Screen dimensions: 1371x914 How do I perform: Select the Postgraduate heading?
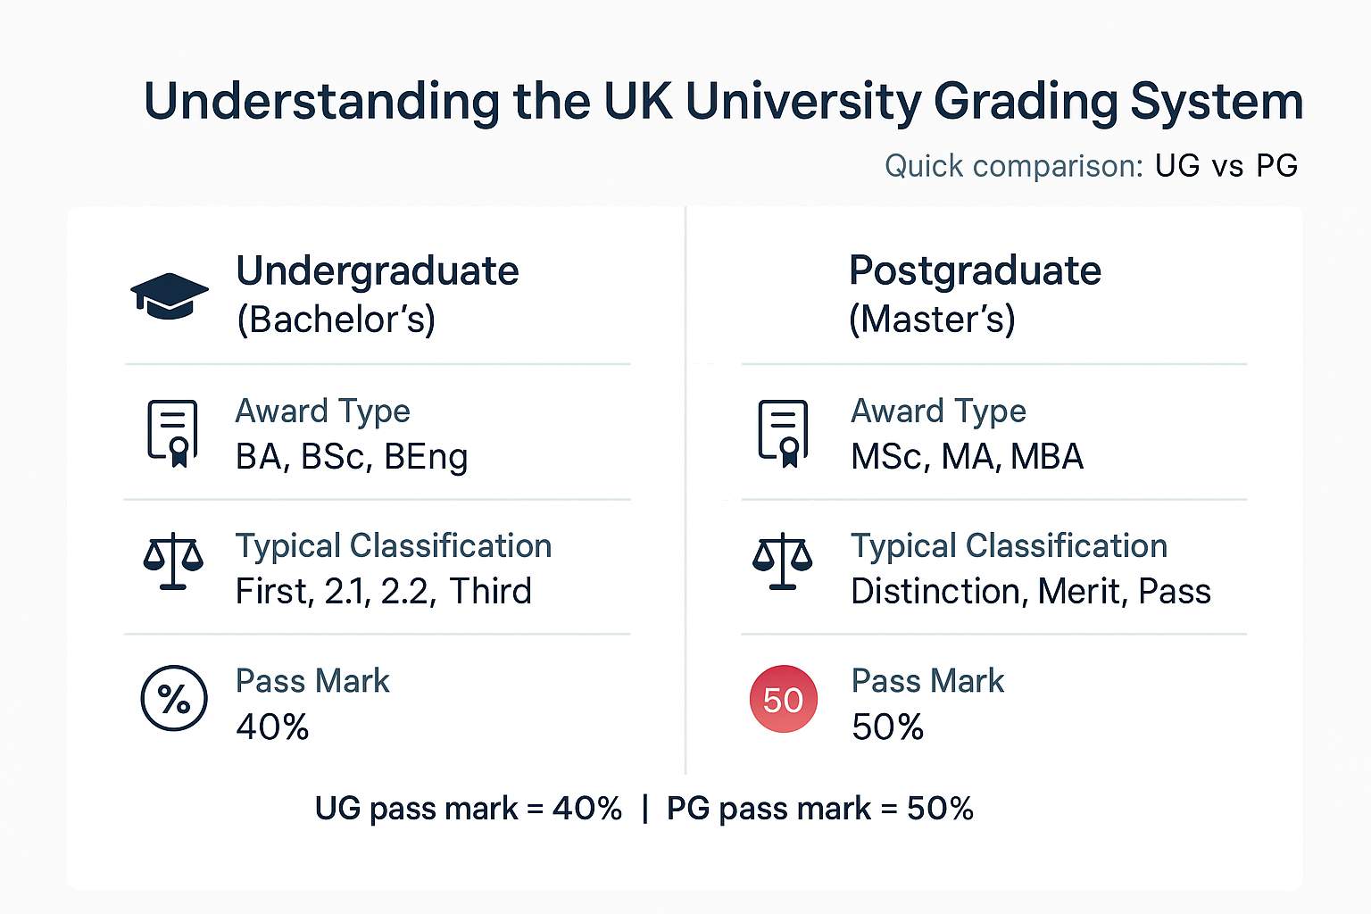tap(975, 270)
